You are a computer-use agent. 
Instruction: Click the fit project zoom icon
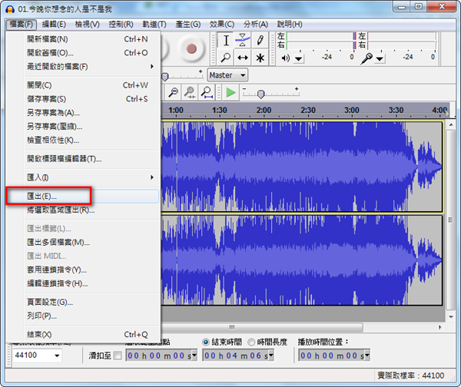[x=207, y=92]
